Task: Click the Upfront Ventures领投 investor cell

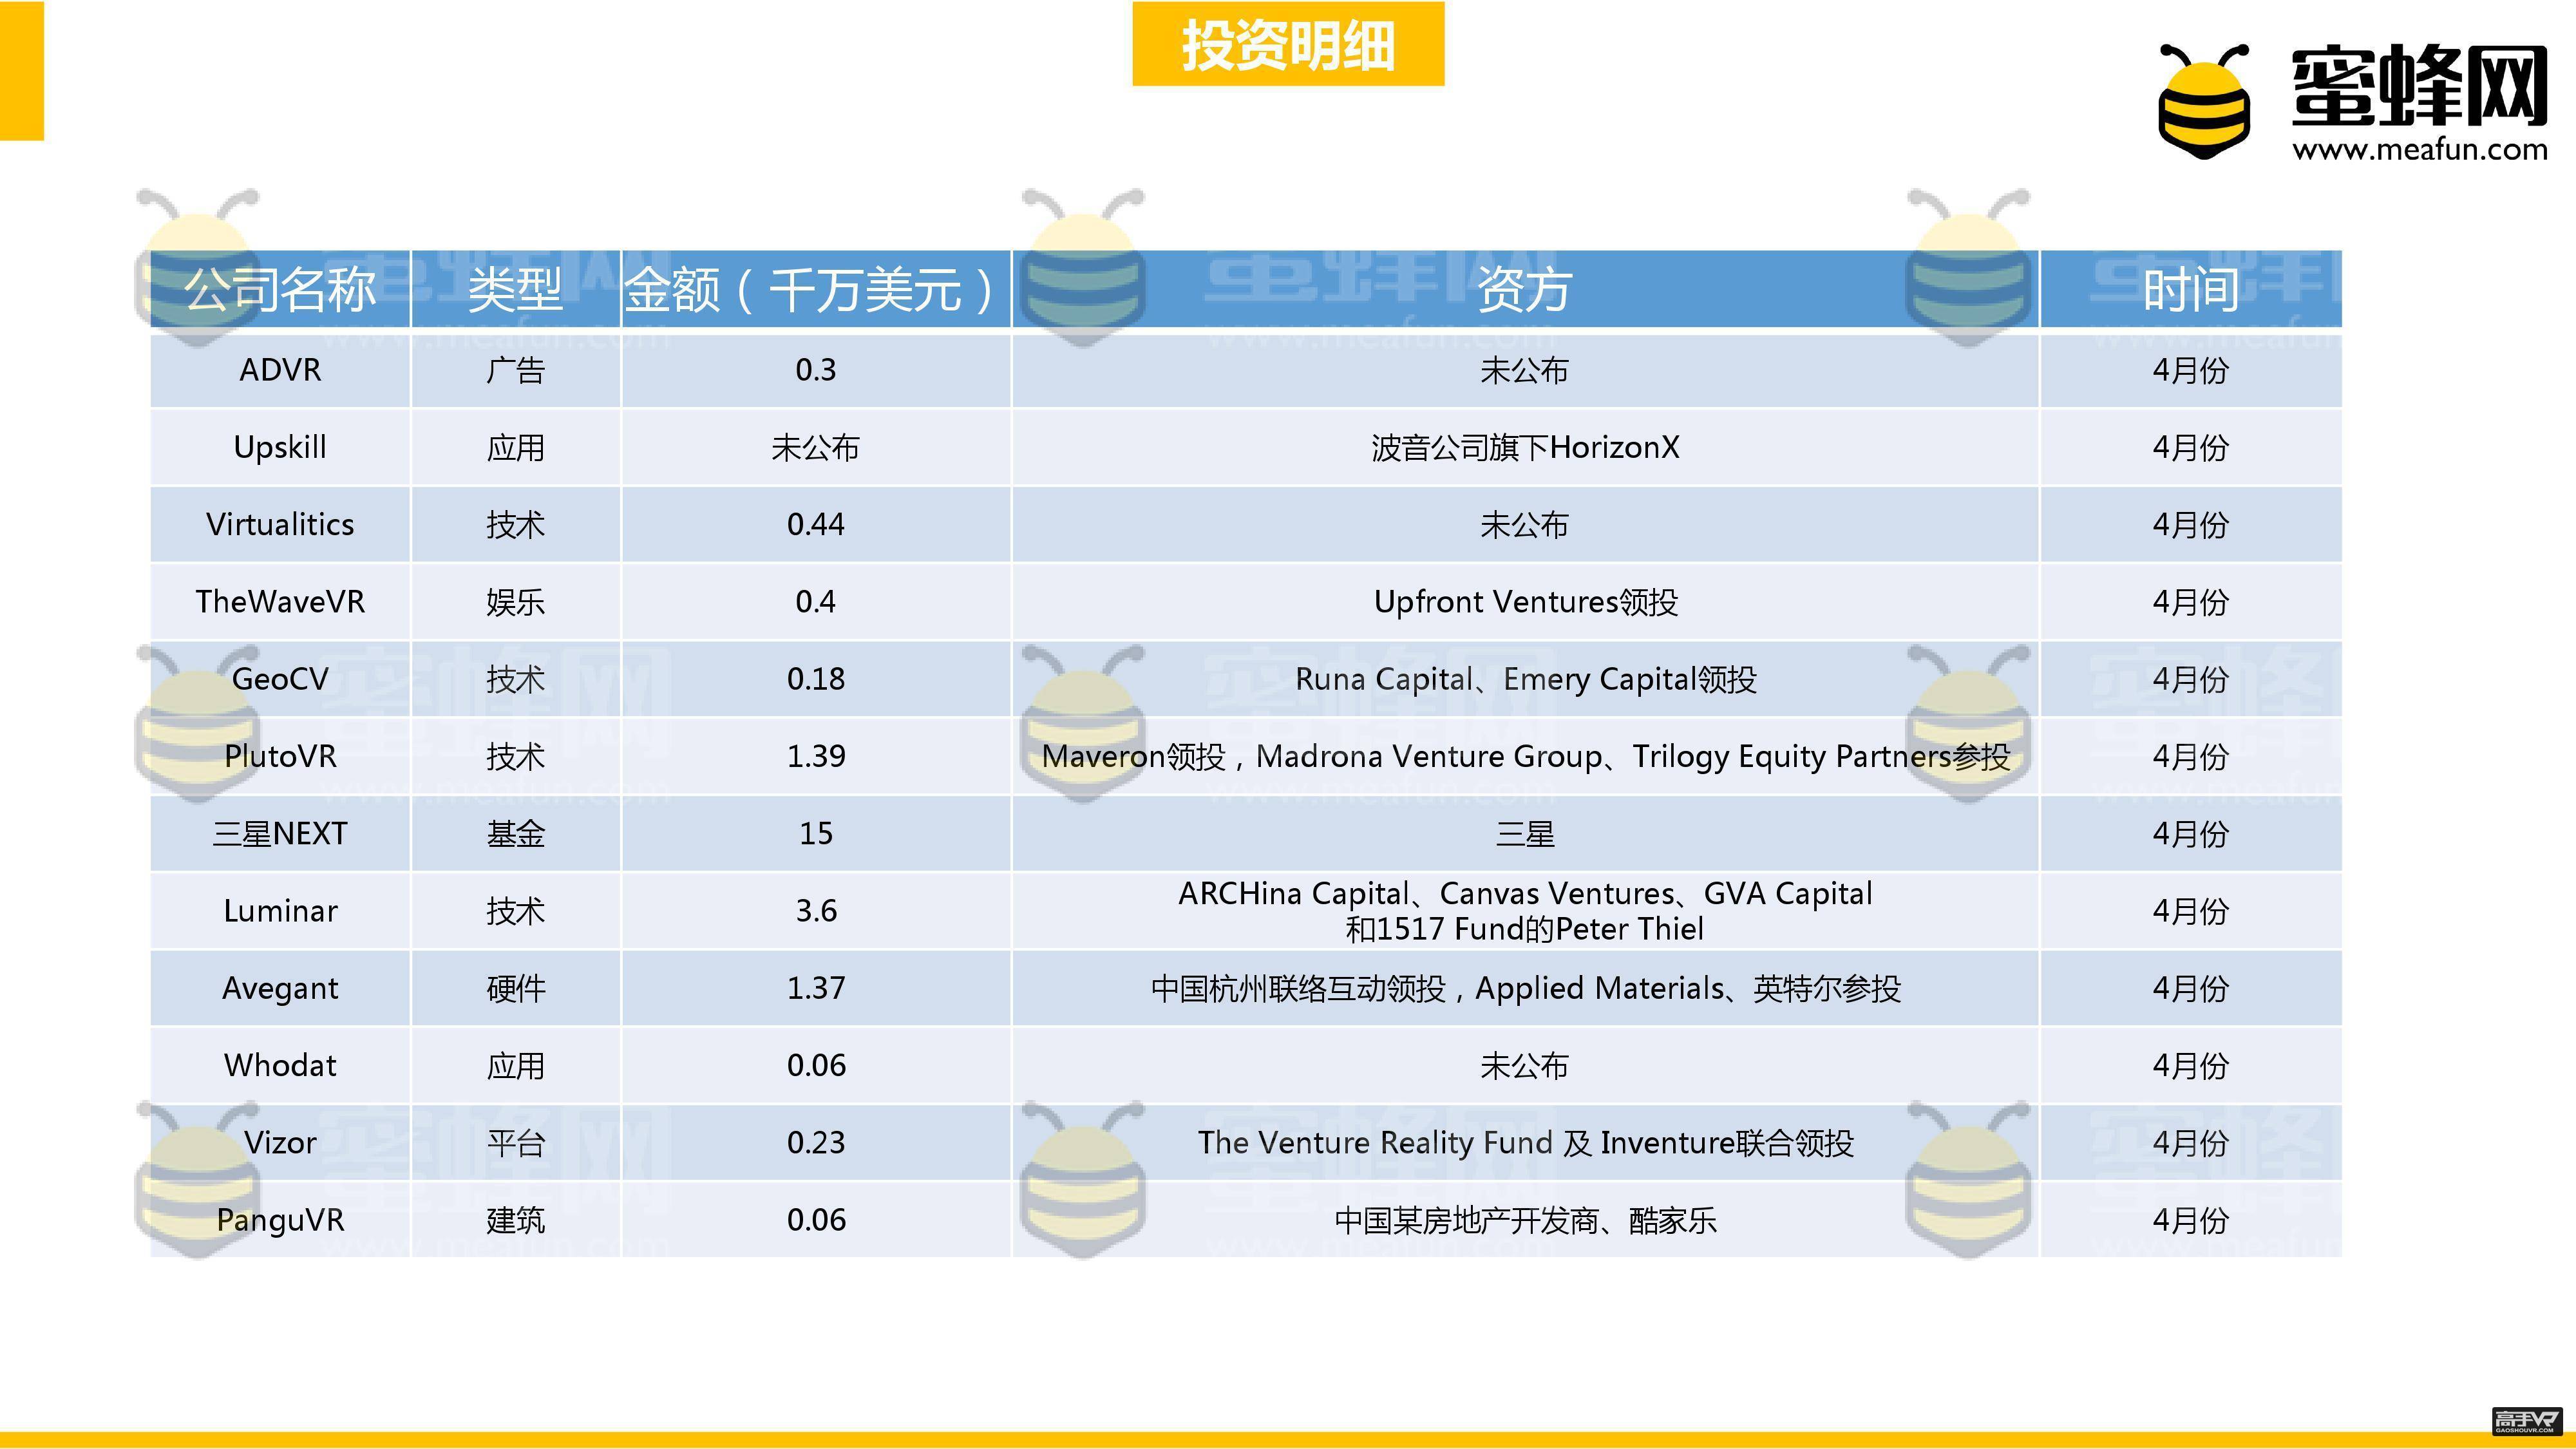Action: tap(1525, 602)
